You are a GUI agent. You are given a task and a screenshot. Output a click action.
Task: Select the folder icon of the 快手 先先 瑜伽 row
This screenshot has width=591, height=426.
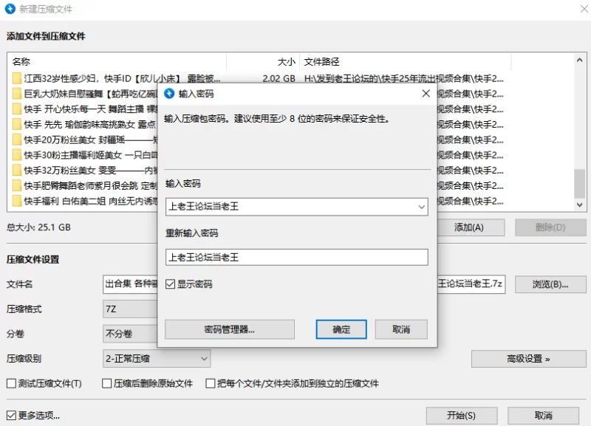16,124
